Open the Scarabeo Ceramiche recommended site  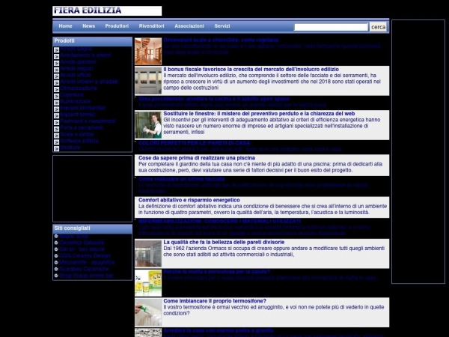click(84, 269)
